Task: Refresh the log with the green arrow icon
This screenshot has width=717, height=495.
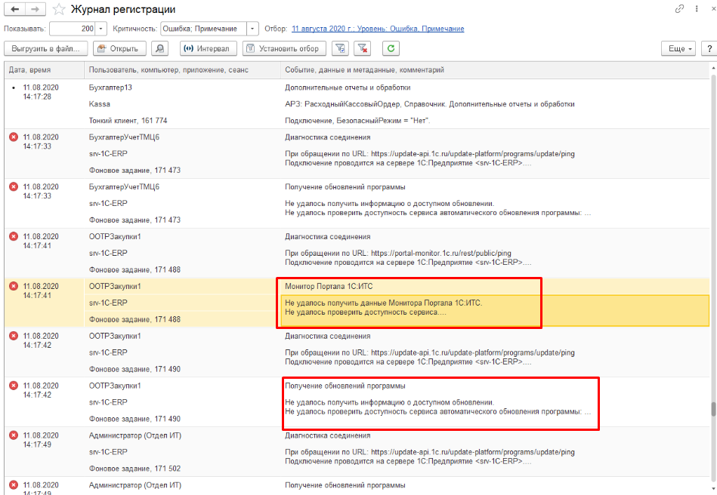Action: 391,48
